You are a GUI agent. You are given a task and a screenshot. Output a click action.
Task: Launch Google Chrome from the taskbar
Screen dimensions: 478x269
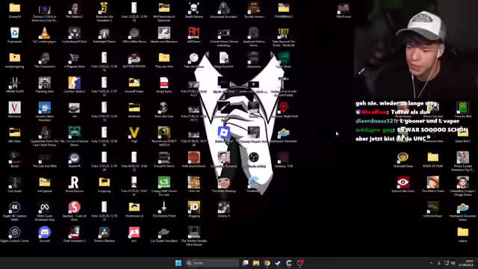click(267, 263)
